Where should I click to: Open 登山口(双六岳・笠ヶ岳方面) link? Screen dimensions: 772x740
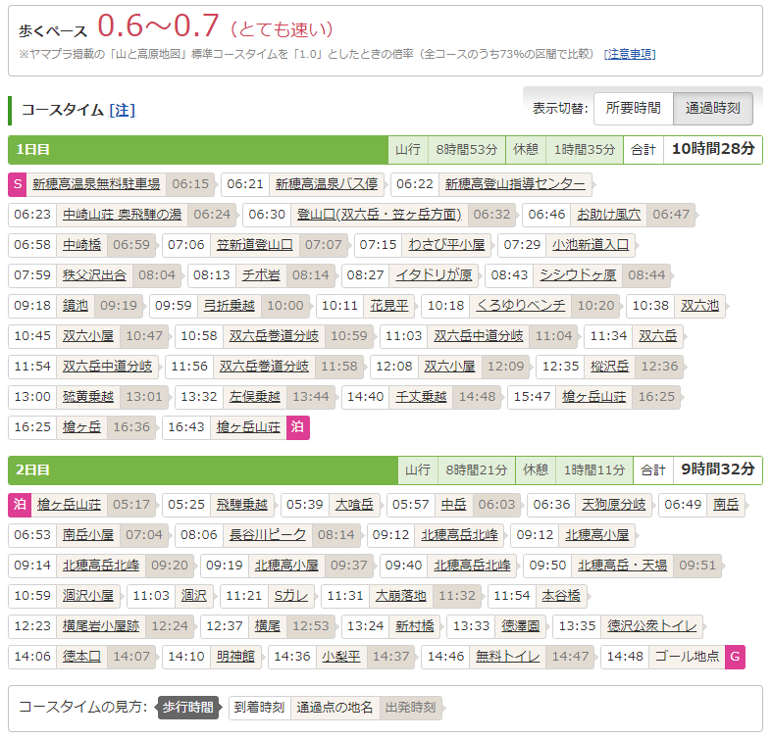click(379, 215)
